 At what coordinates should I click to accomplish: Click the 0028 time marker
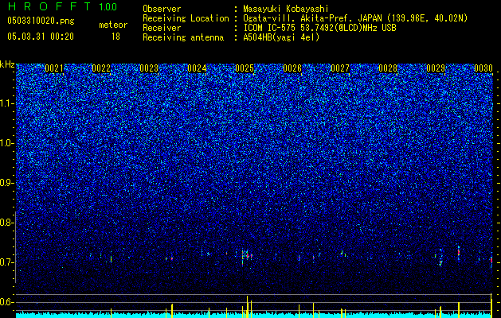tap(388, 68)
